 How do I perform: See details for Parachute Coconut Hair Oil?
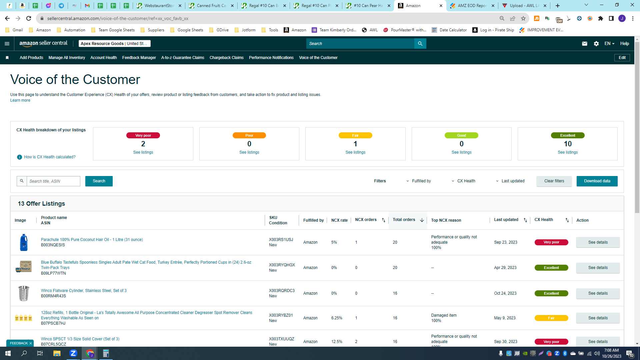tap(598, 242)
